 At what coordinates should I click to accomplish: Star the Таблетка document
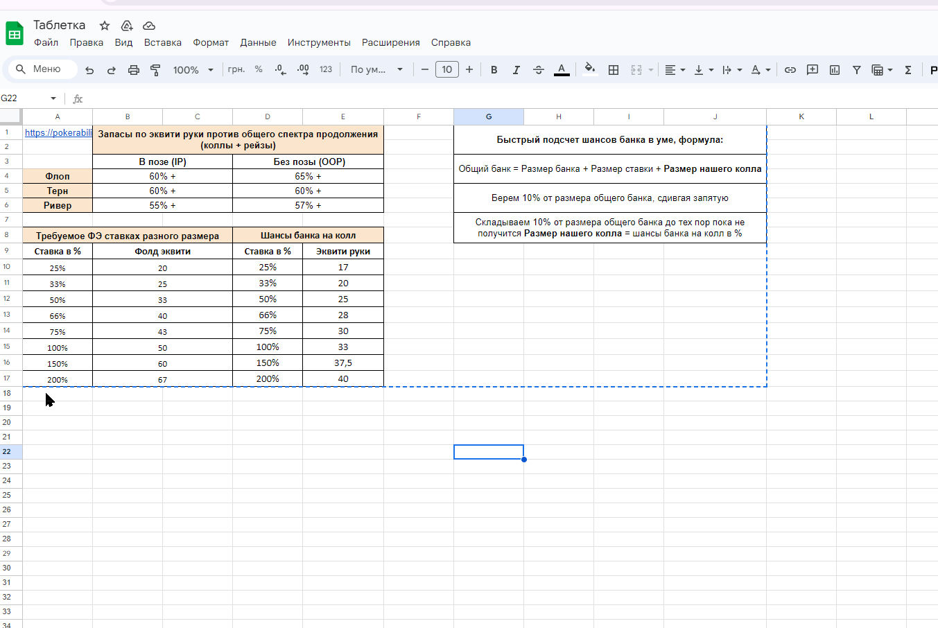[x=105, y=26]
